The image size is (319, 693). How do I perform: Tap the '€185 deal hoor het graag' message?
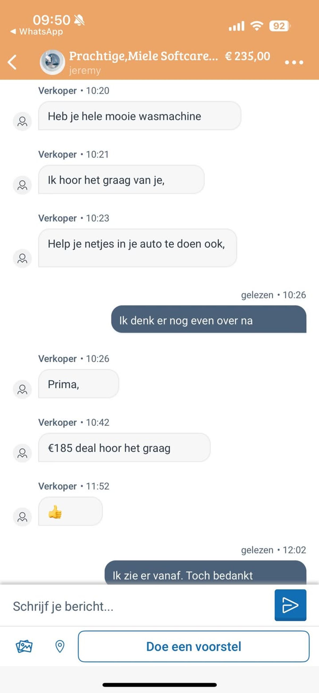[124, 448]
